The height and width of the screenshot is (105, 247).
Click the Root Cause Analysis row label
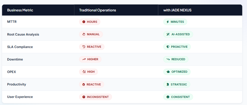(23, 34)
